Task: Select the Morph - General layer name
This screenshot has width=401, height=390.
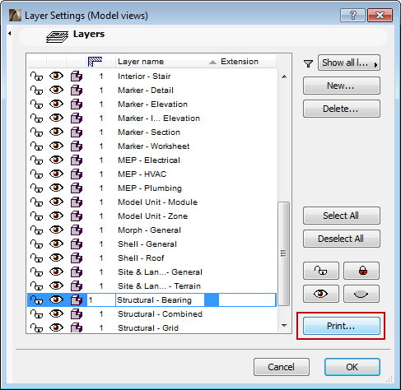Action: coord(149,230)
